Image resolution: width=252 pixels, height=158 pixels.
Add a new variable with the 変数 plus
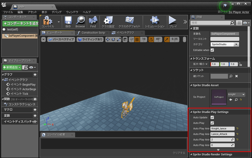coord(35,116)
